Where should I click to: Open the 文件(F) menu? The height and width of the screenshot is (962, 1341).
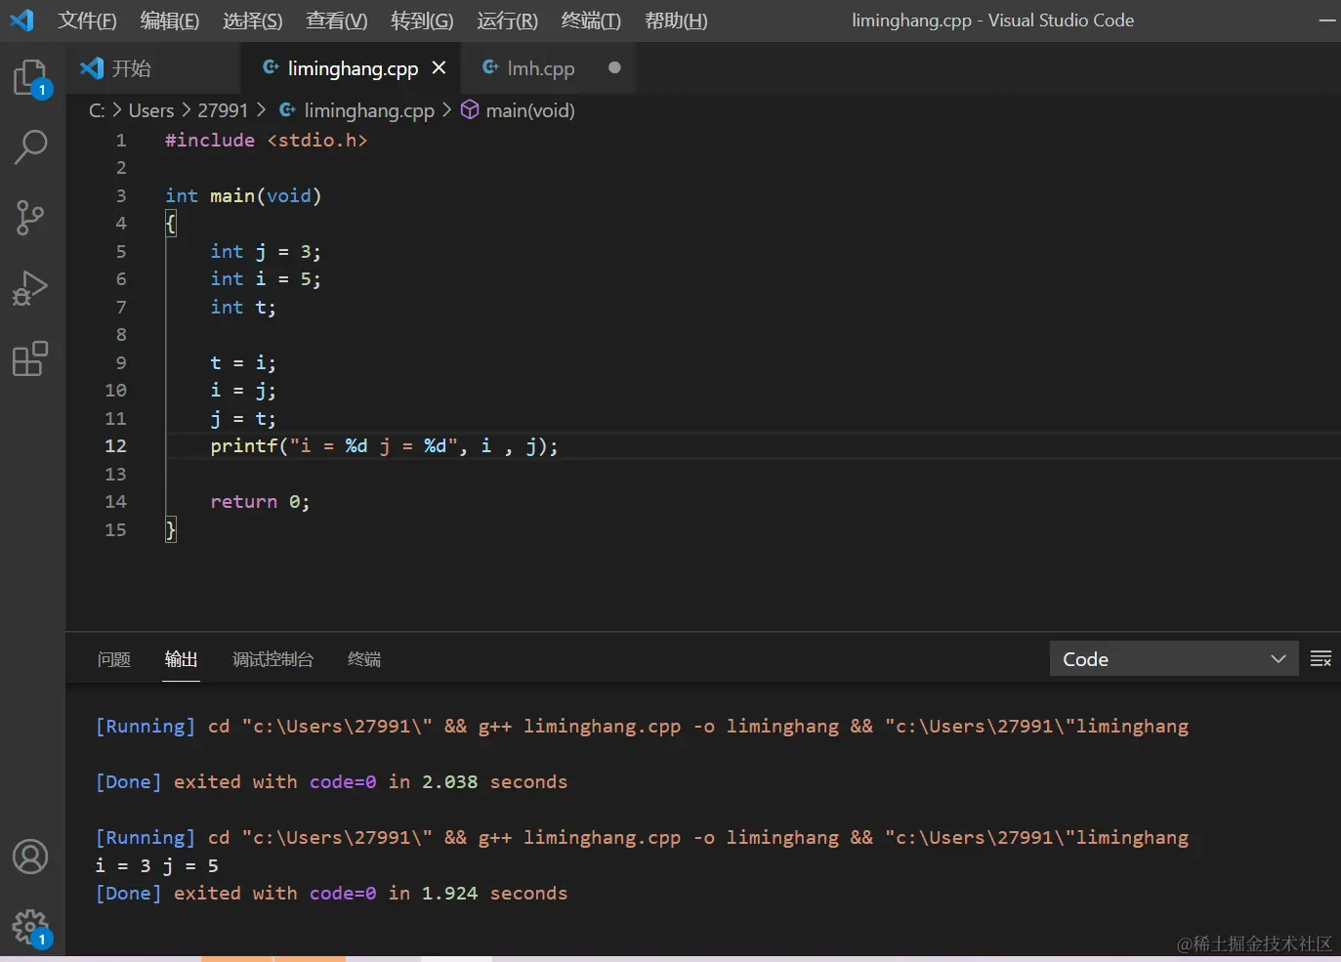[x=87, y=21]
